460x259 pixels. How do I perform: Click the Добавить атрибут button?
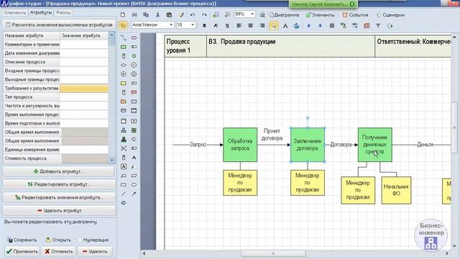pos(59,171)
